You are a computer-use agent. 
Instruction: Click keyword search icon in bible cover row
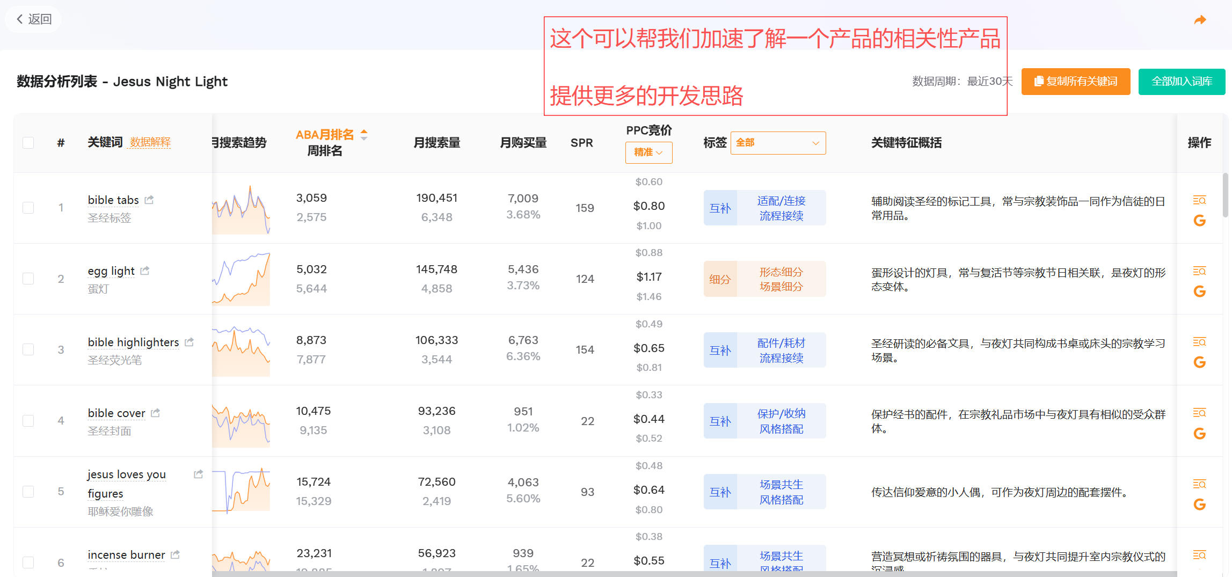point(1199,413)
